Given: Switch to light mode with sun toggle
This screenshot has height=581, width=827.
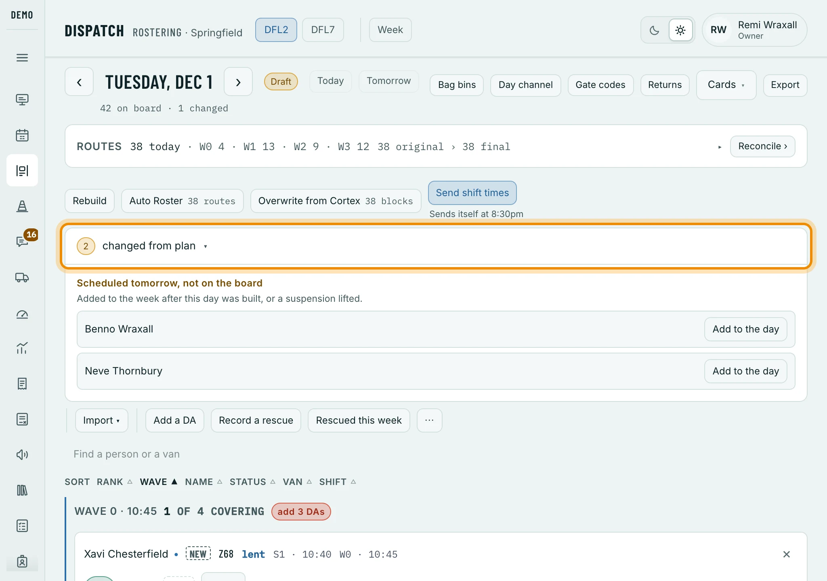Looking at the screenshot, I should point(680,30).
